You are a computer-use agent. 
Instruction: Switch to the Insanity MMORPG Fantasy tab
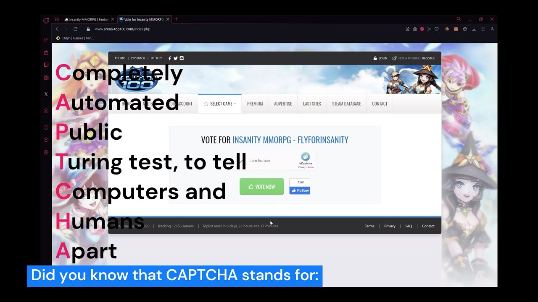pos(87,19)
